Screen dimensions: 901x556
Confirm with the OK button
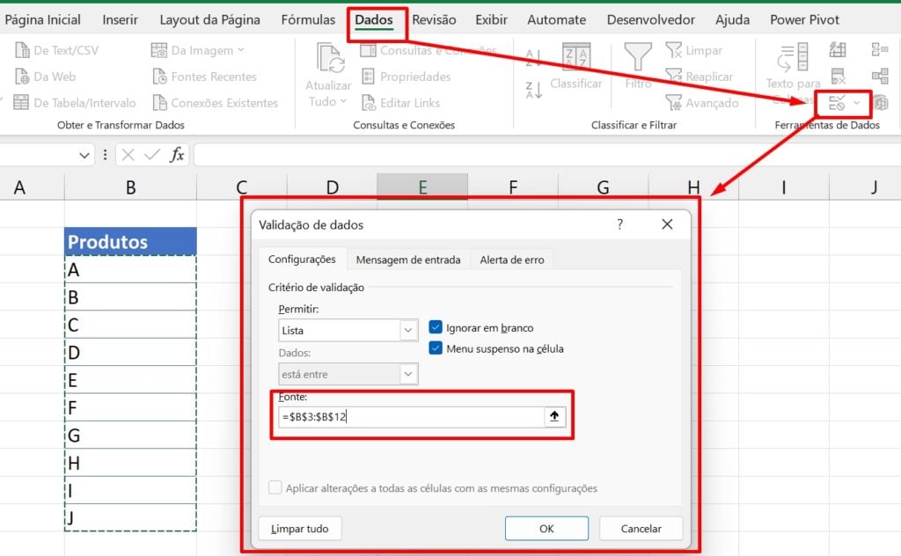click(546, 528)
